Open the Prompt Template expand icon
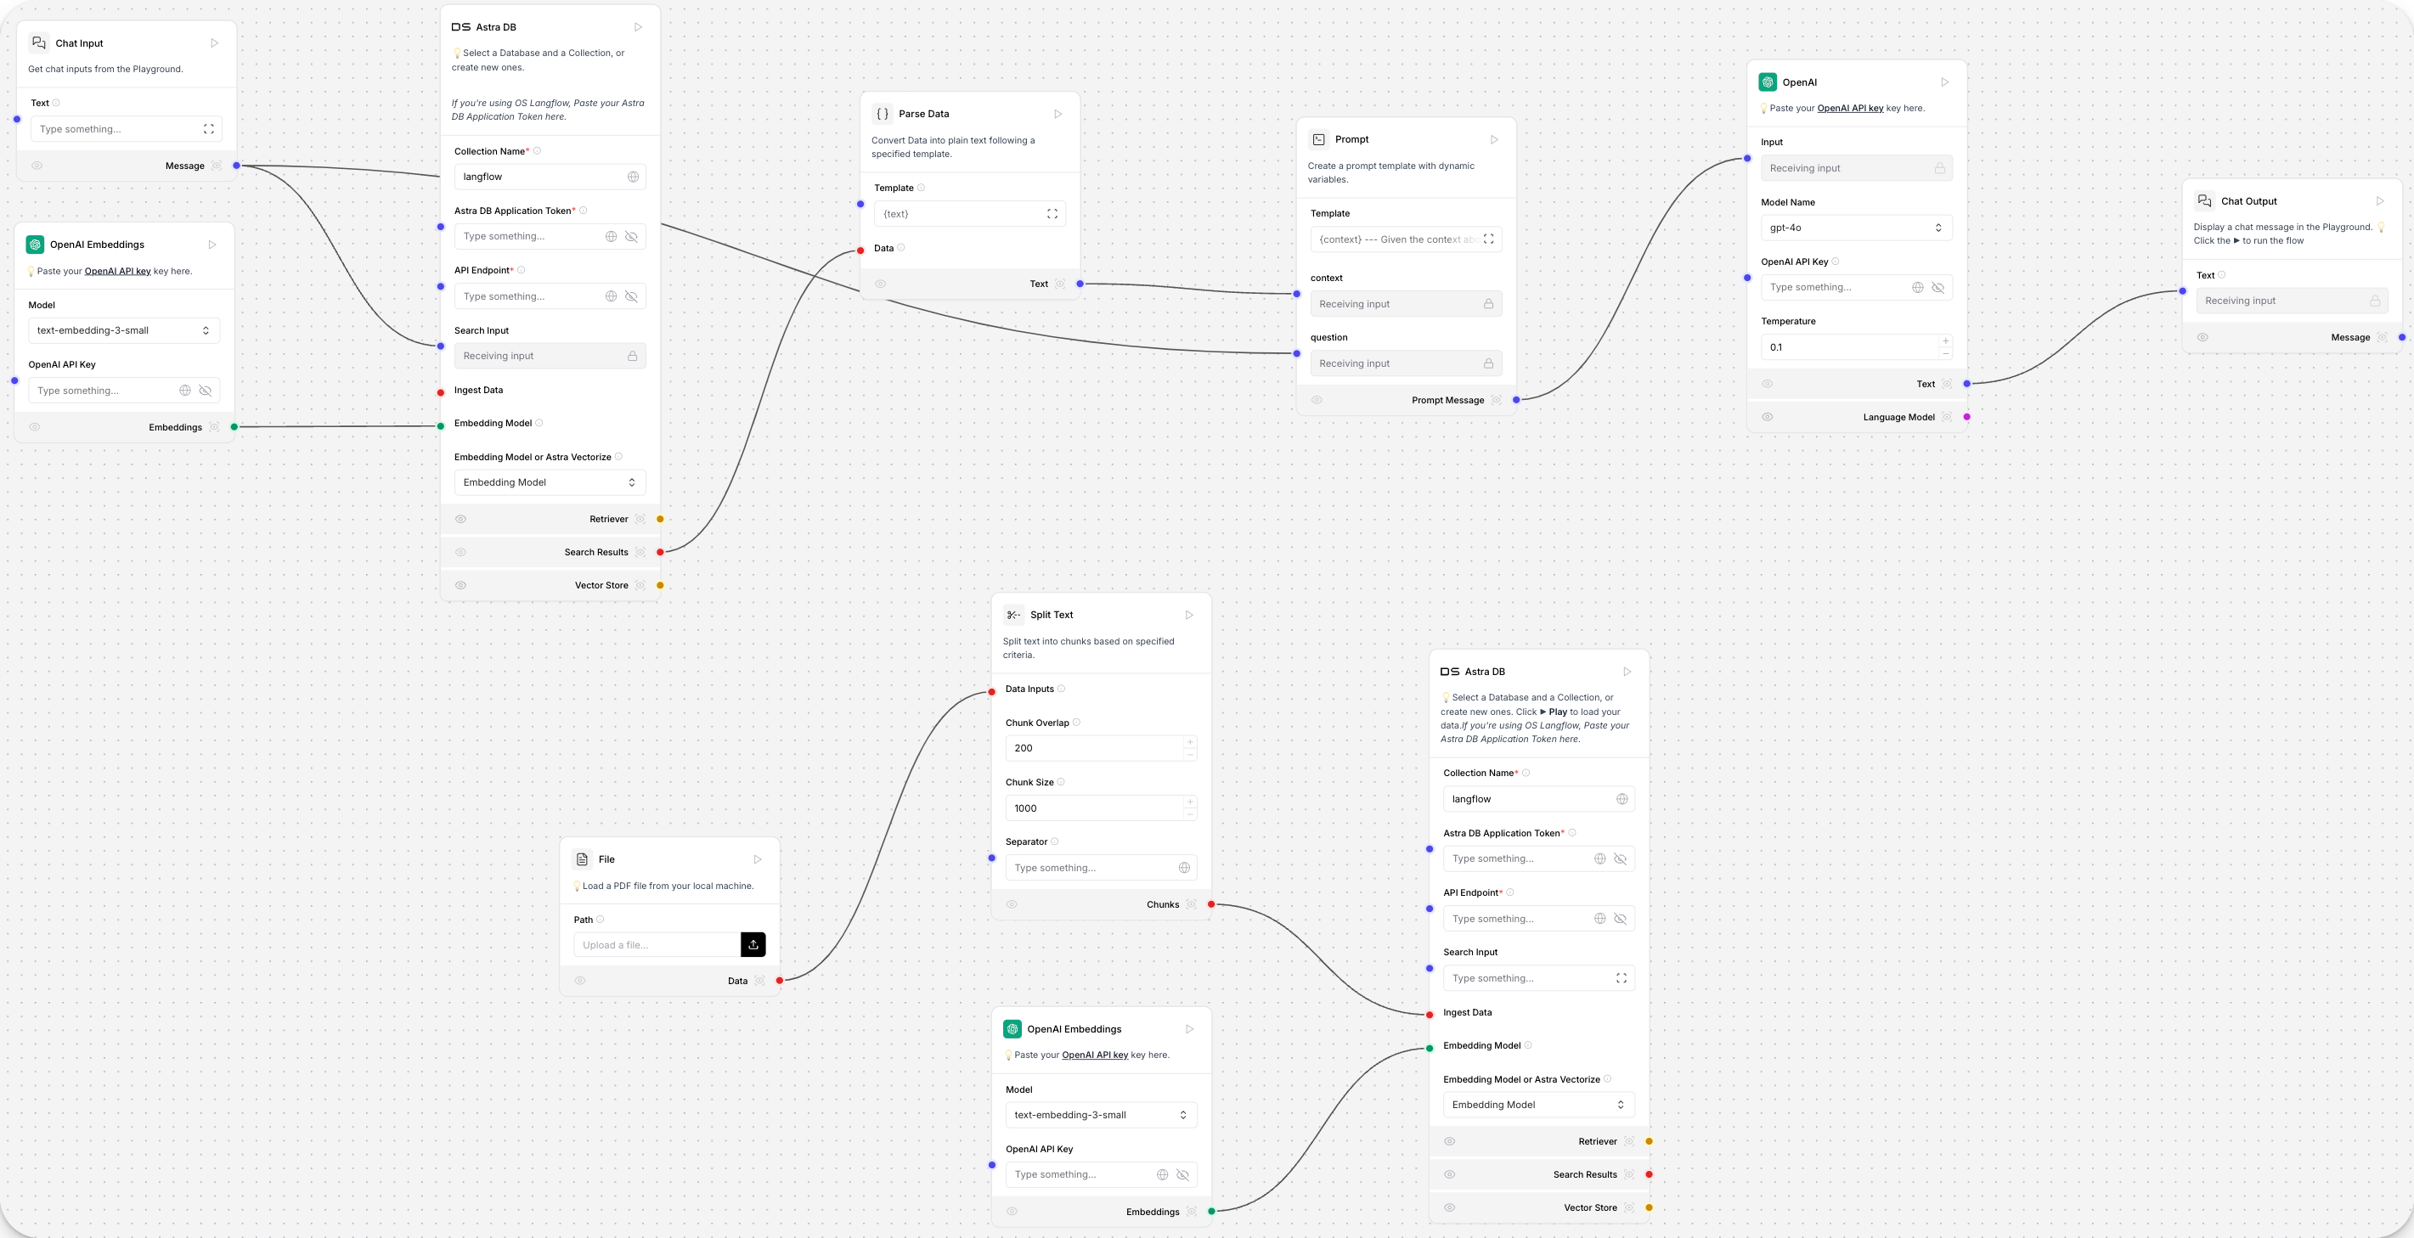 (x=1489, y=239)
